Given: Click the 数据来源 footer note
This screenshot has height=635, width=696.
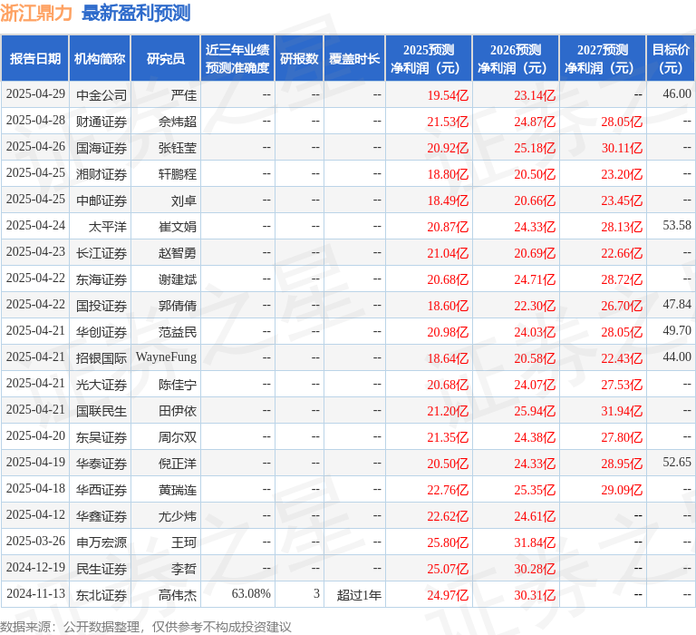Looking at the screenshot, I should click(x=146, y=627).
